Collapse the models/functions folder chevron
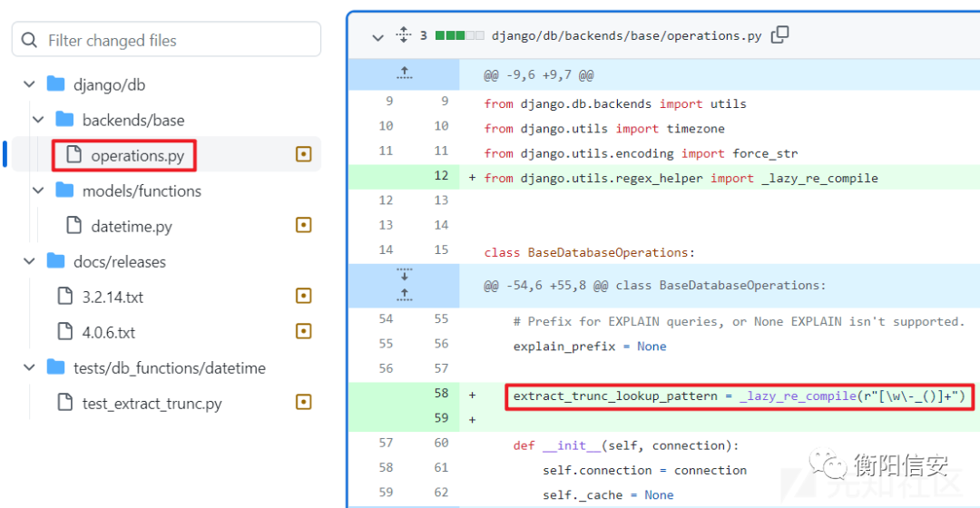 click(x=38, y=190)
